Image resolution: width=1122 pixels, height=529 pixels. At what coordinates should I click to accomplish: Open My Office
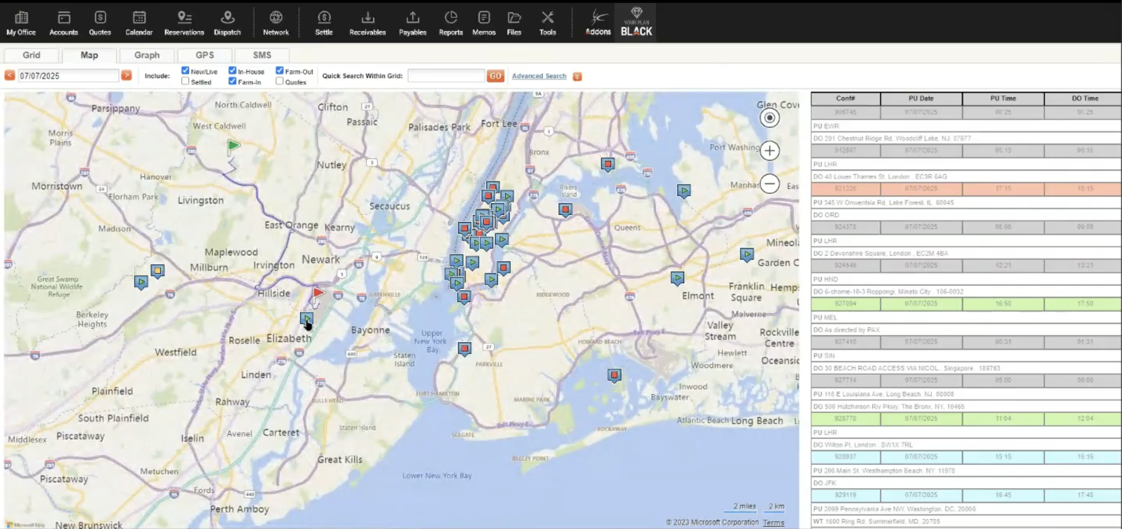[x=21, y=22]
